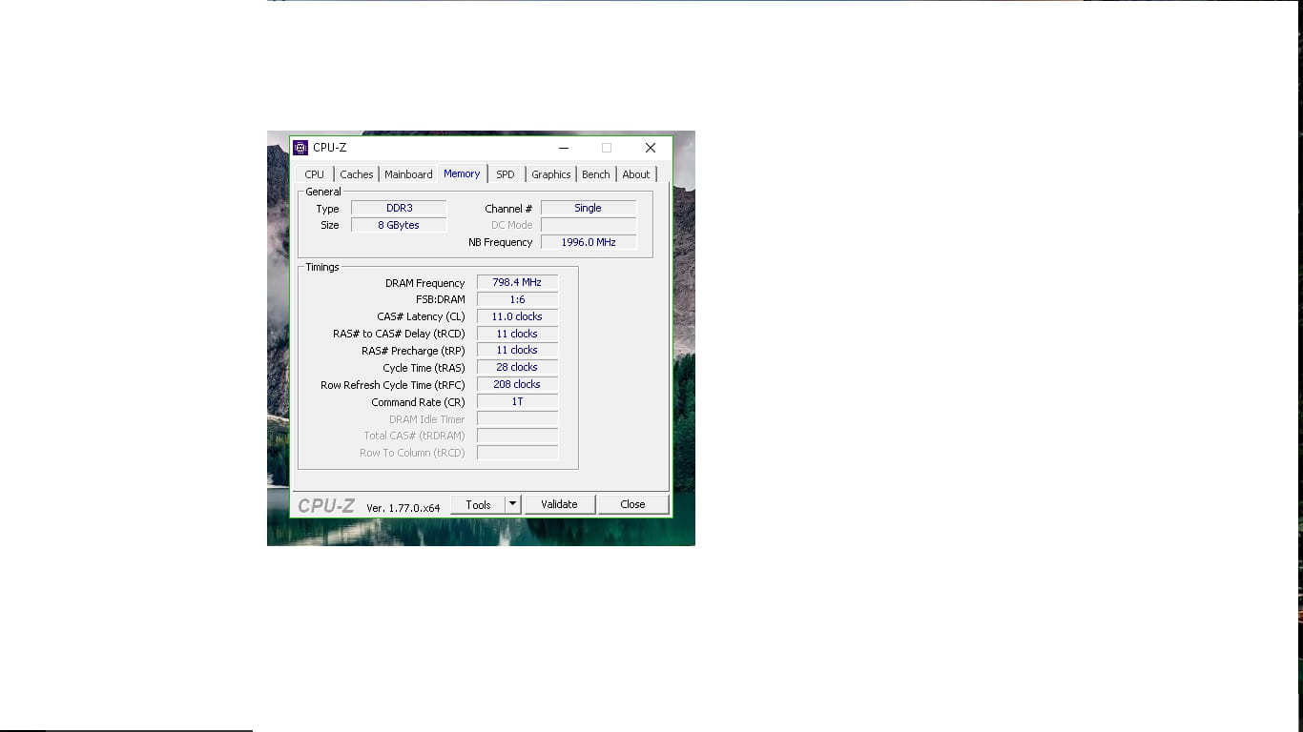Click the NB Frequency label

point(500,242)
